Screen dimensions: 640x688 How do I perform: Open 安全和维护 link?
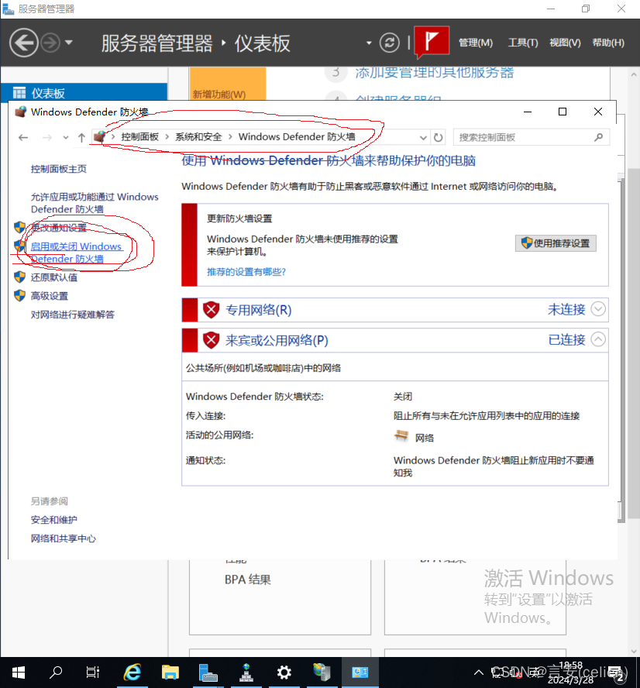(54, 520)
